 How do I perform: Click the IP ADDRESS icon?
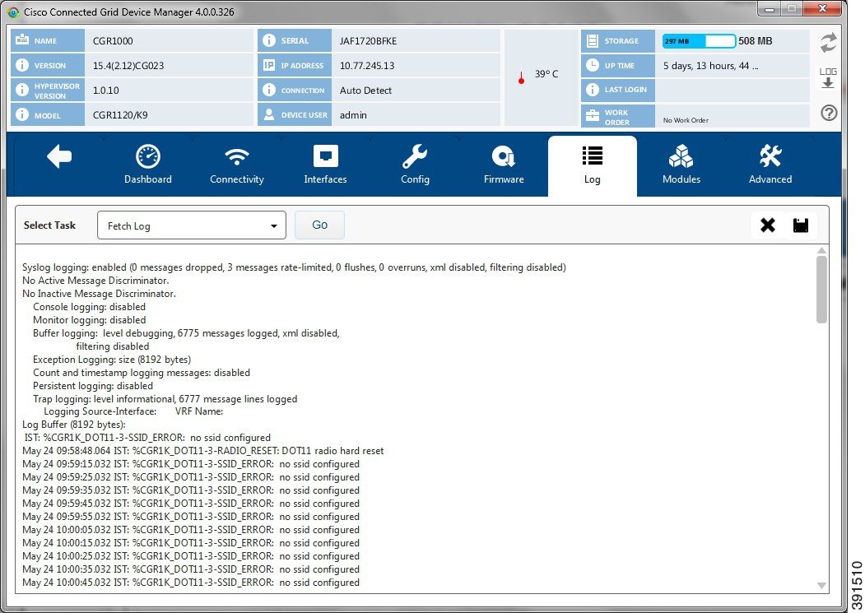(x=268, y=65)
